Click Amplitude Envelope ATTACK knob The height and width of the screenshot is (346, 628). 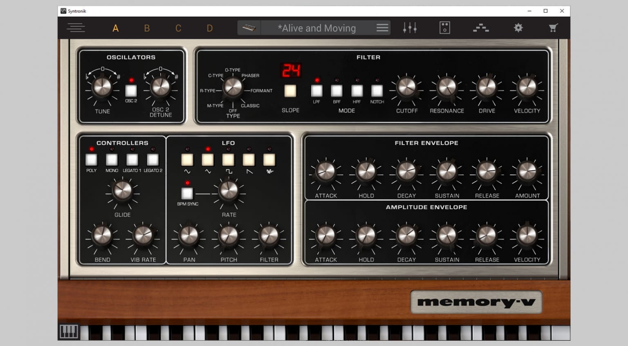click(x=326, y=235)
